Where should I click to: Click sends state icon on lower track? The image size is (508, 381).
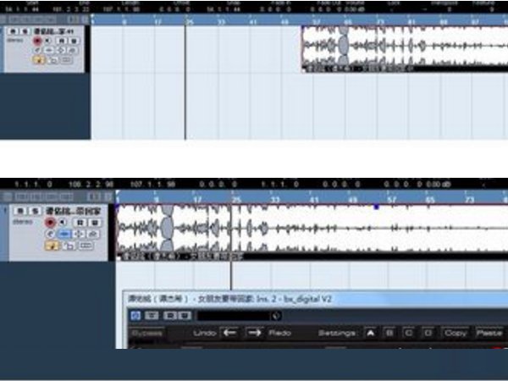click(x=93, y=234)
